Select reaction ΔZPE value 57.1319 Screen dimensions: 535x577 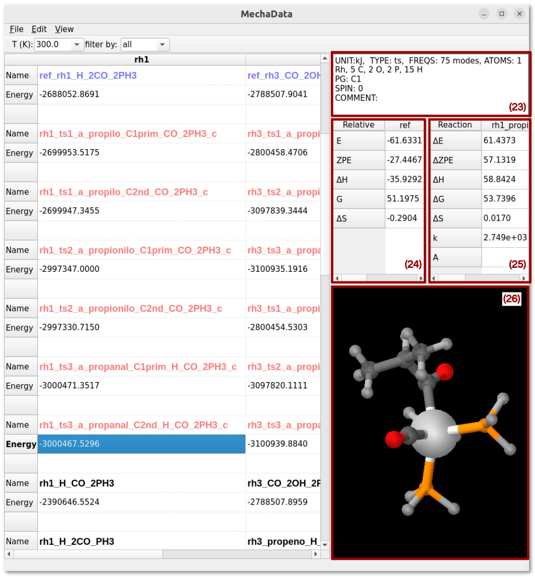(x=505, y=160)
